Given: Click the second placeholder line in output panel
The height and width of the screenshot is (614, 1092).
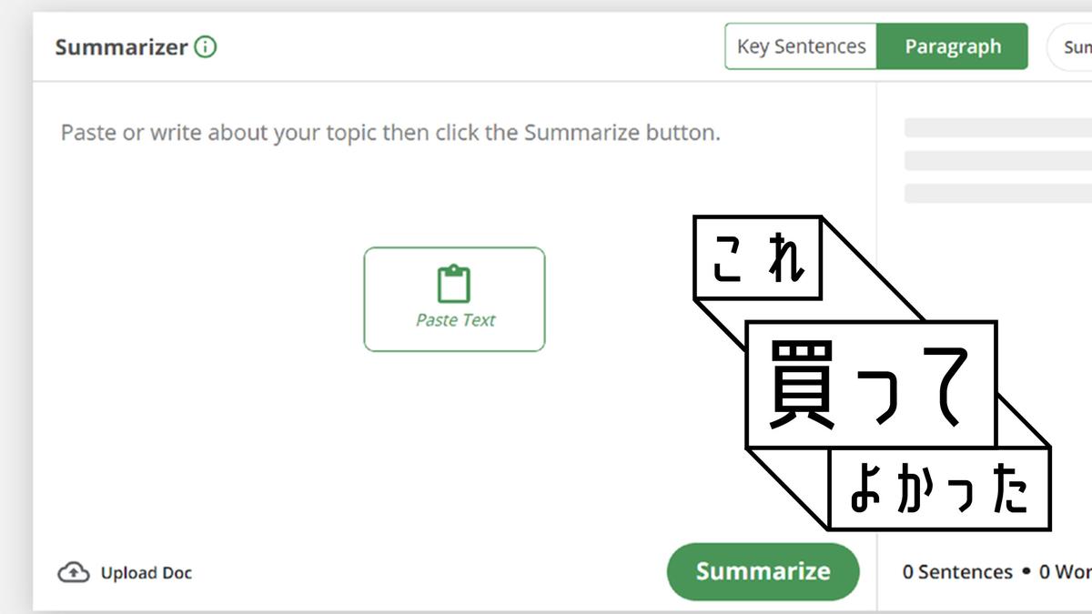Looking at the screenshot, I should point(997,161).
